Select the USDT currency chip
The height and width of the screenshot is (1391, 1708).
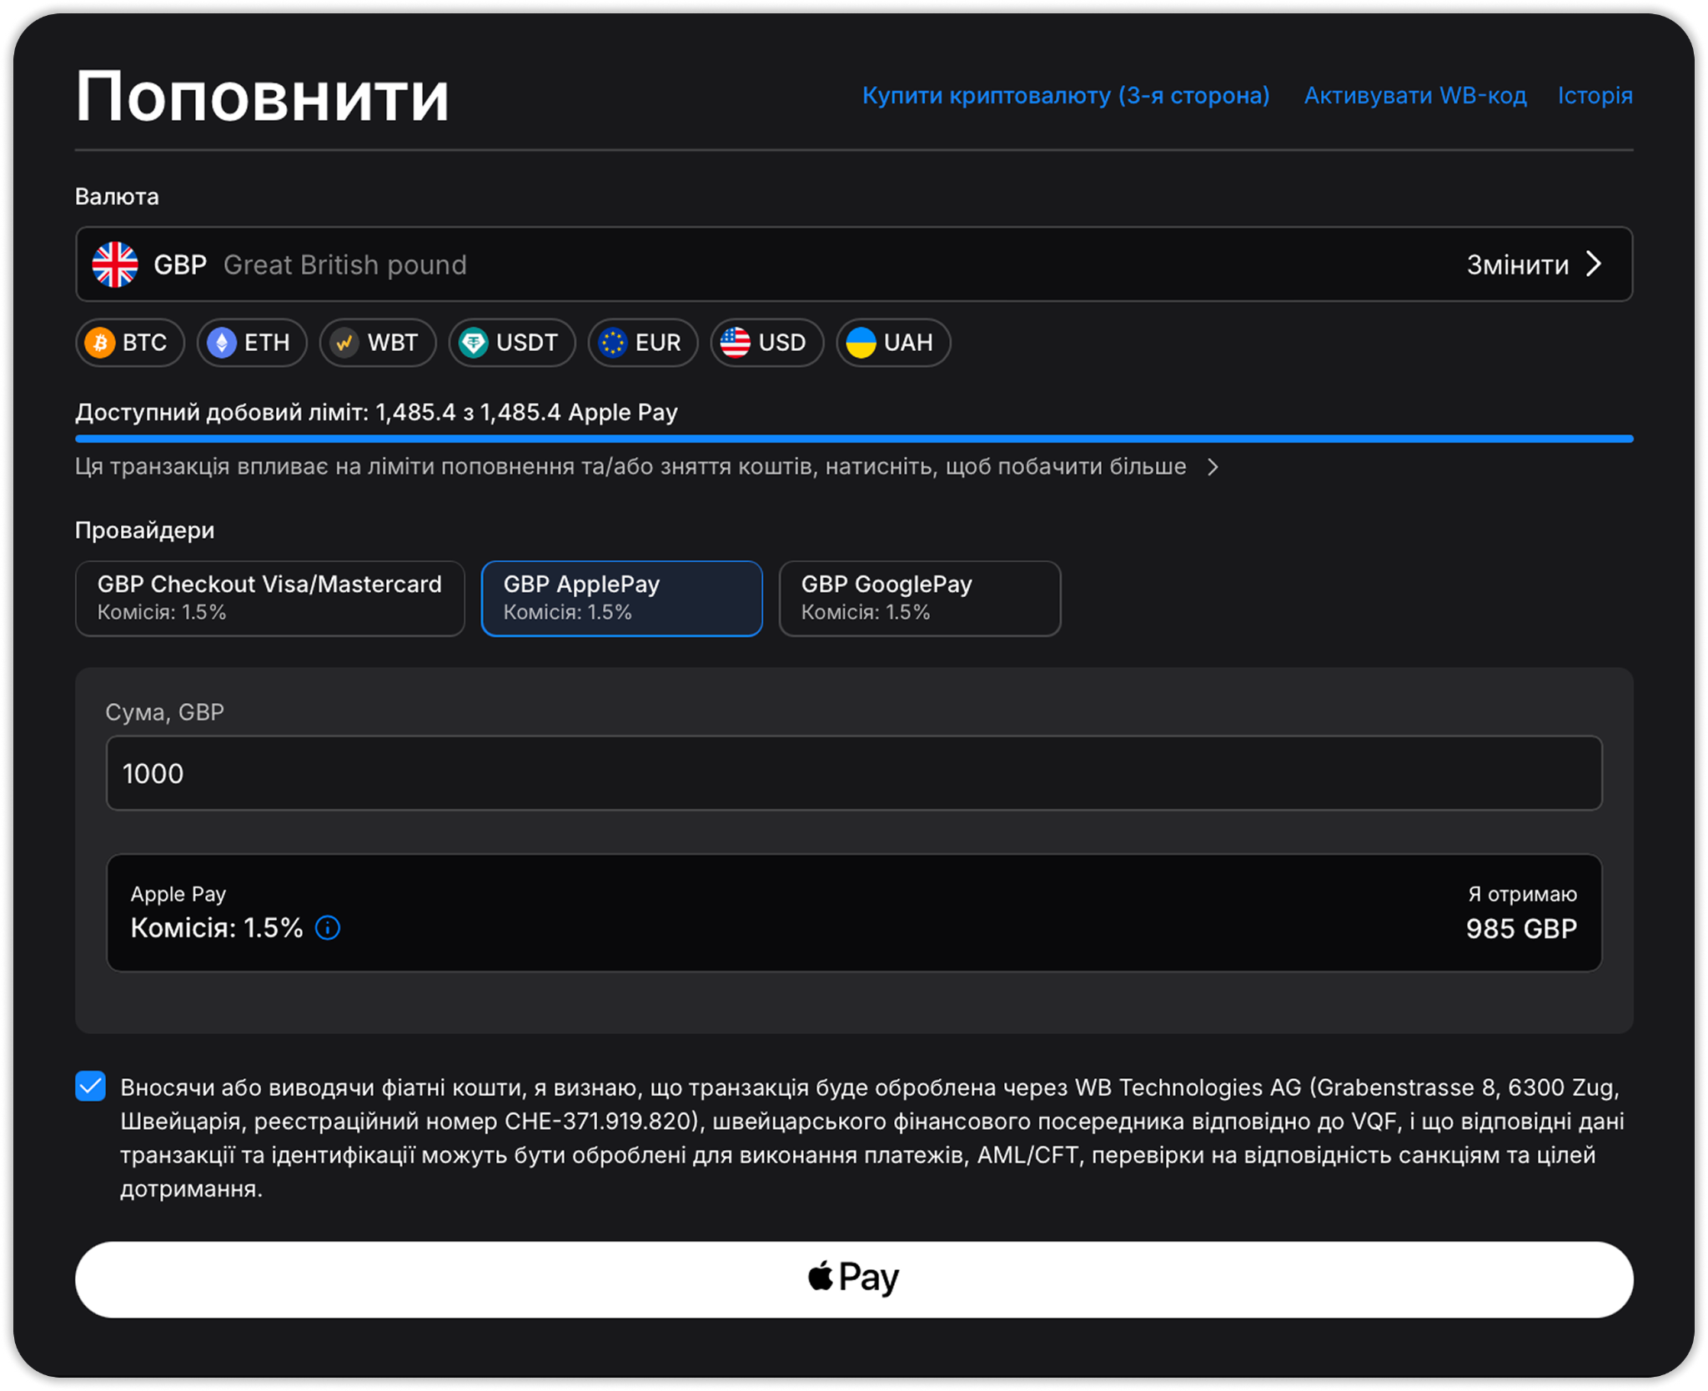pos(512,343)
